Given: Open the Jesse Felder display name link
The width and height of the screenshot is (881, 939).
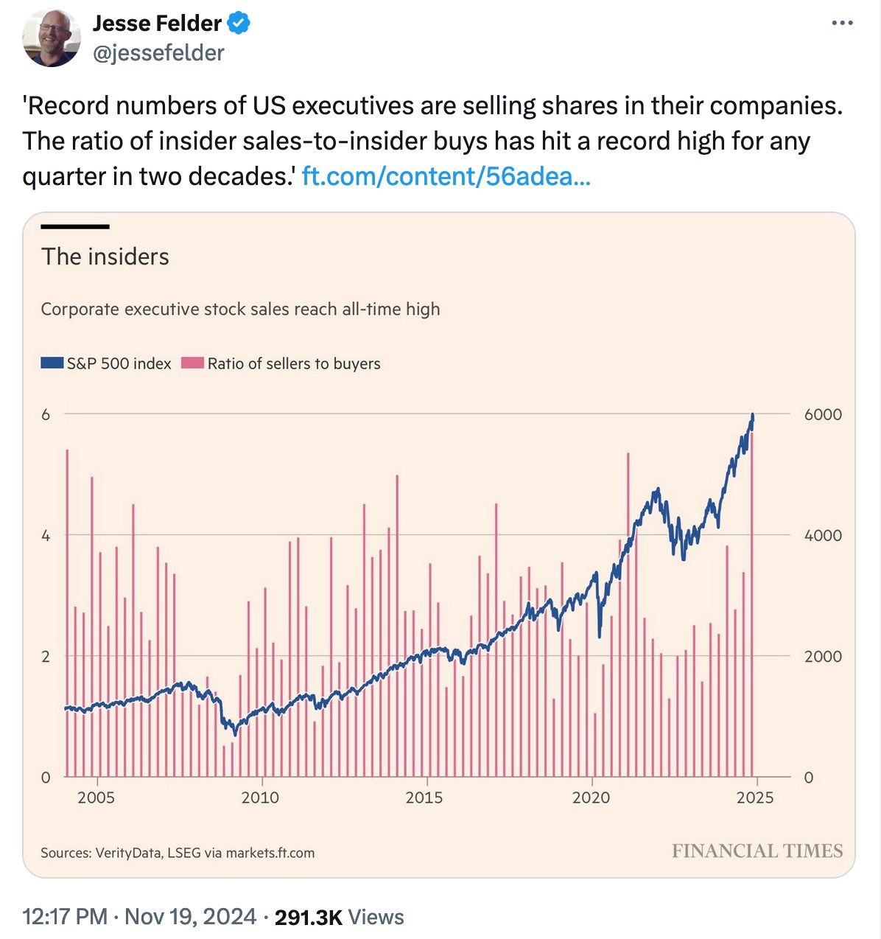Looking at the screenshot, I should (157, 24).
